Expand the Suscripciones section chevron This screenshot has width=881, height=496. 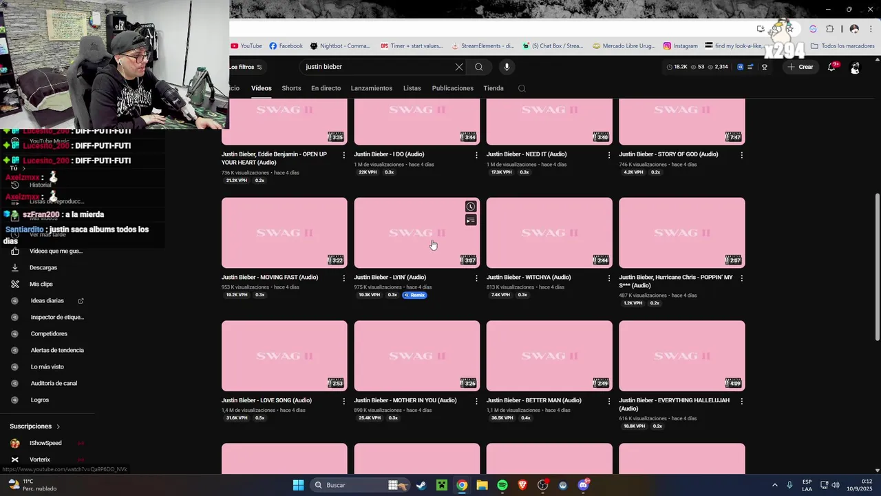coord(58,426)
